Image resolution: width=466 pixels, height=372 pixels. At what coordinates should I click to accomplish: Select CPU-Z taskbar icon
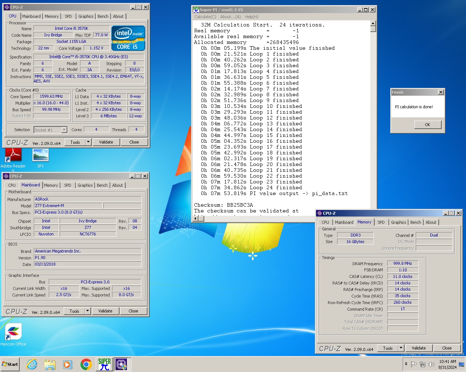(x=121, y=364)
